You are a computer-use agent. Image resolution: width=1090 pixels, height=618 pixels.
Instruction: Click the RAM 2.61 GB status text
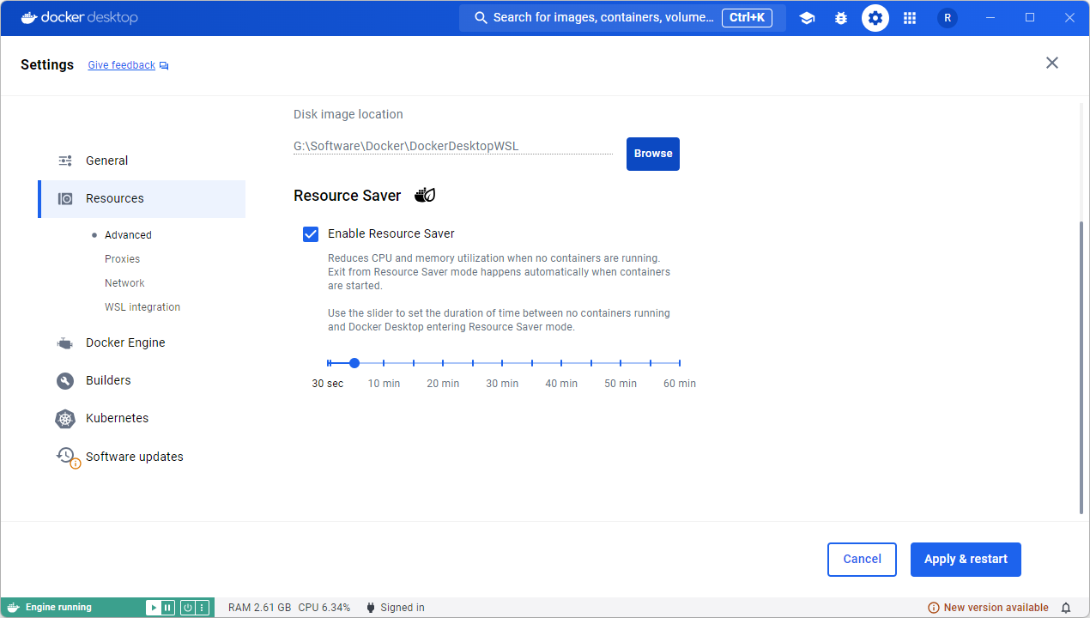(259, 608)
